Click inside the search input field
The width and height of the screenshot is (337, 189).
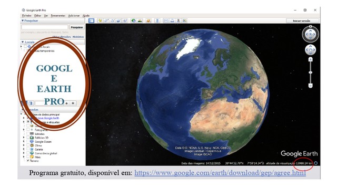pyautogui.click(x=45, y=27)
